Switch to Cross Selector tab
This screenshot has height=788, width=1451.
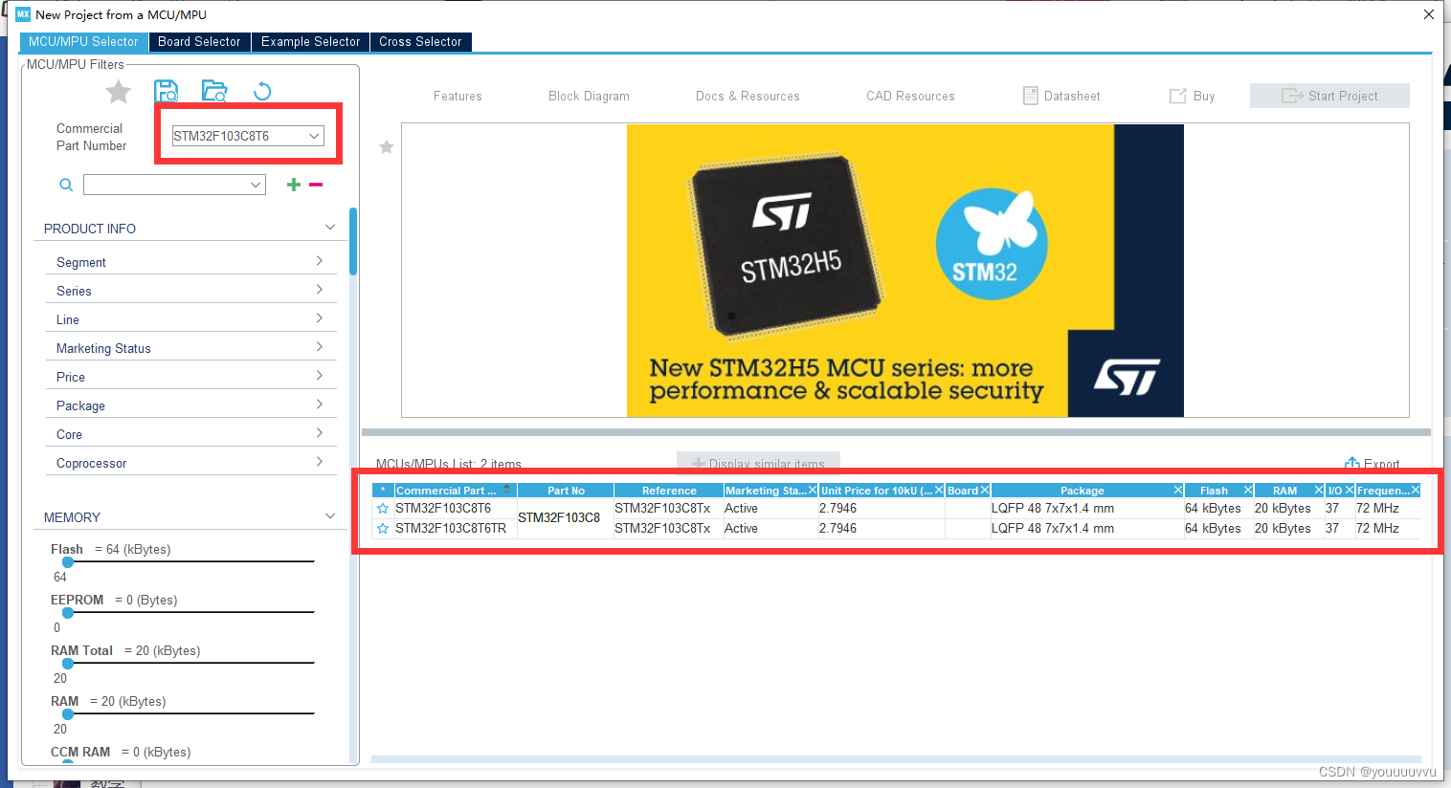420,42
